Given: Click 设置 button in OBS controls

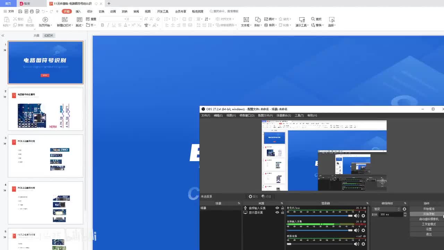Looking at the screenshot, I should 429,229.
